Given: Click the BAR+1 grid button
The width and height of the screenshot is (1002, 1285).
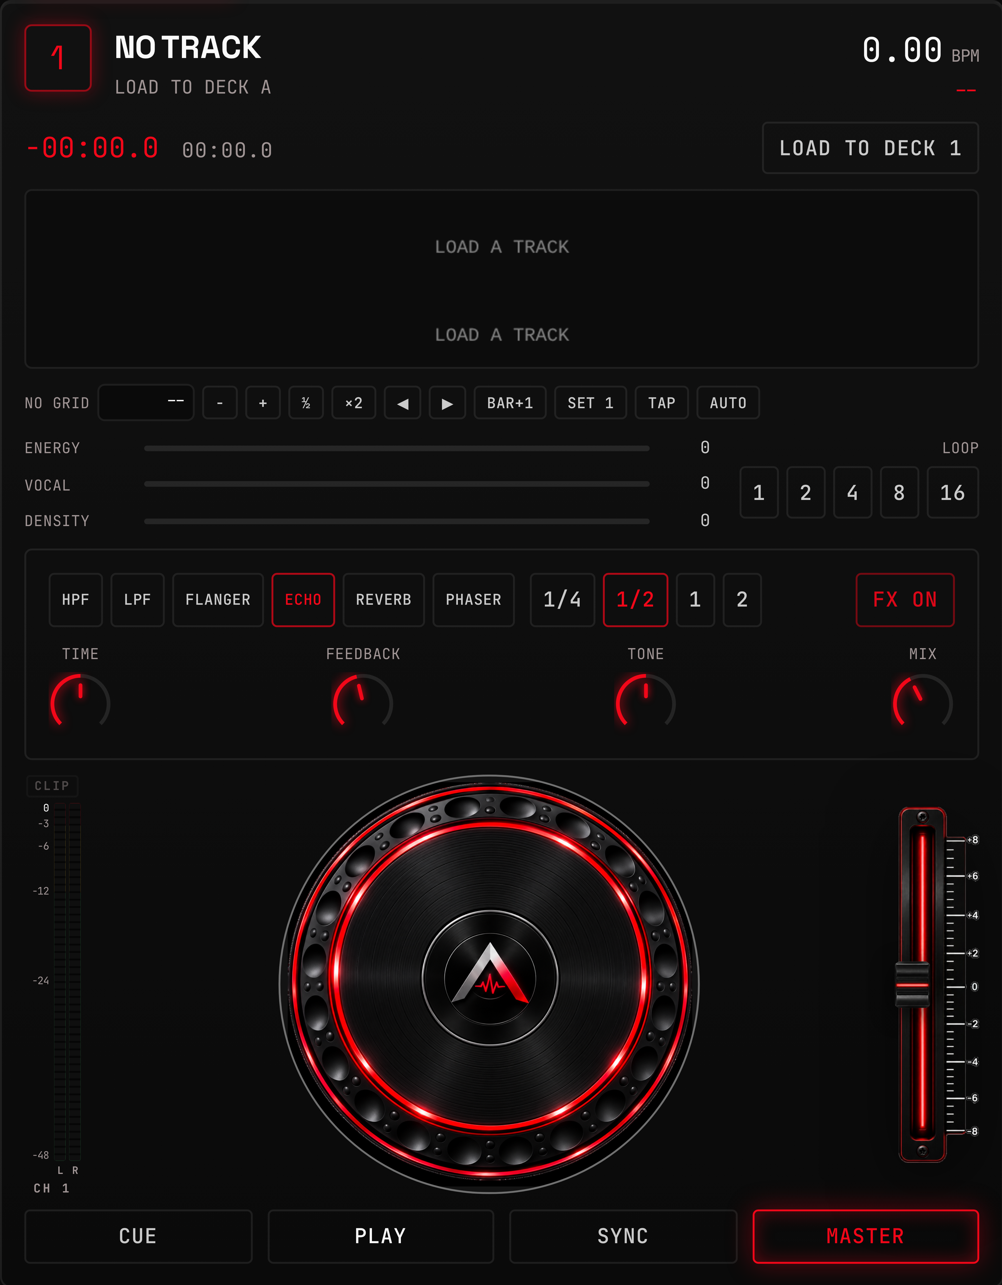Looking at the screenshot, I should coord(510,403).
